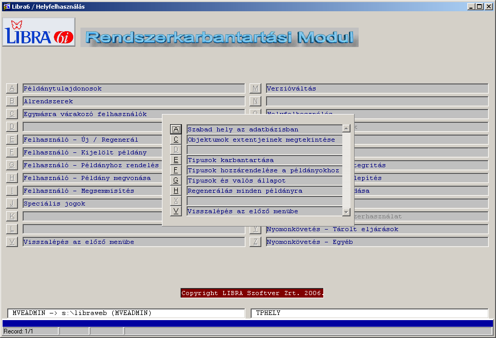The image size is (496, 338).
Task: Click popup E button beside Tipusok karbantartása
Action: point(176,160)
